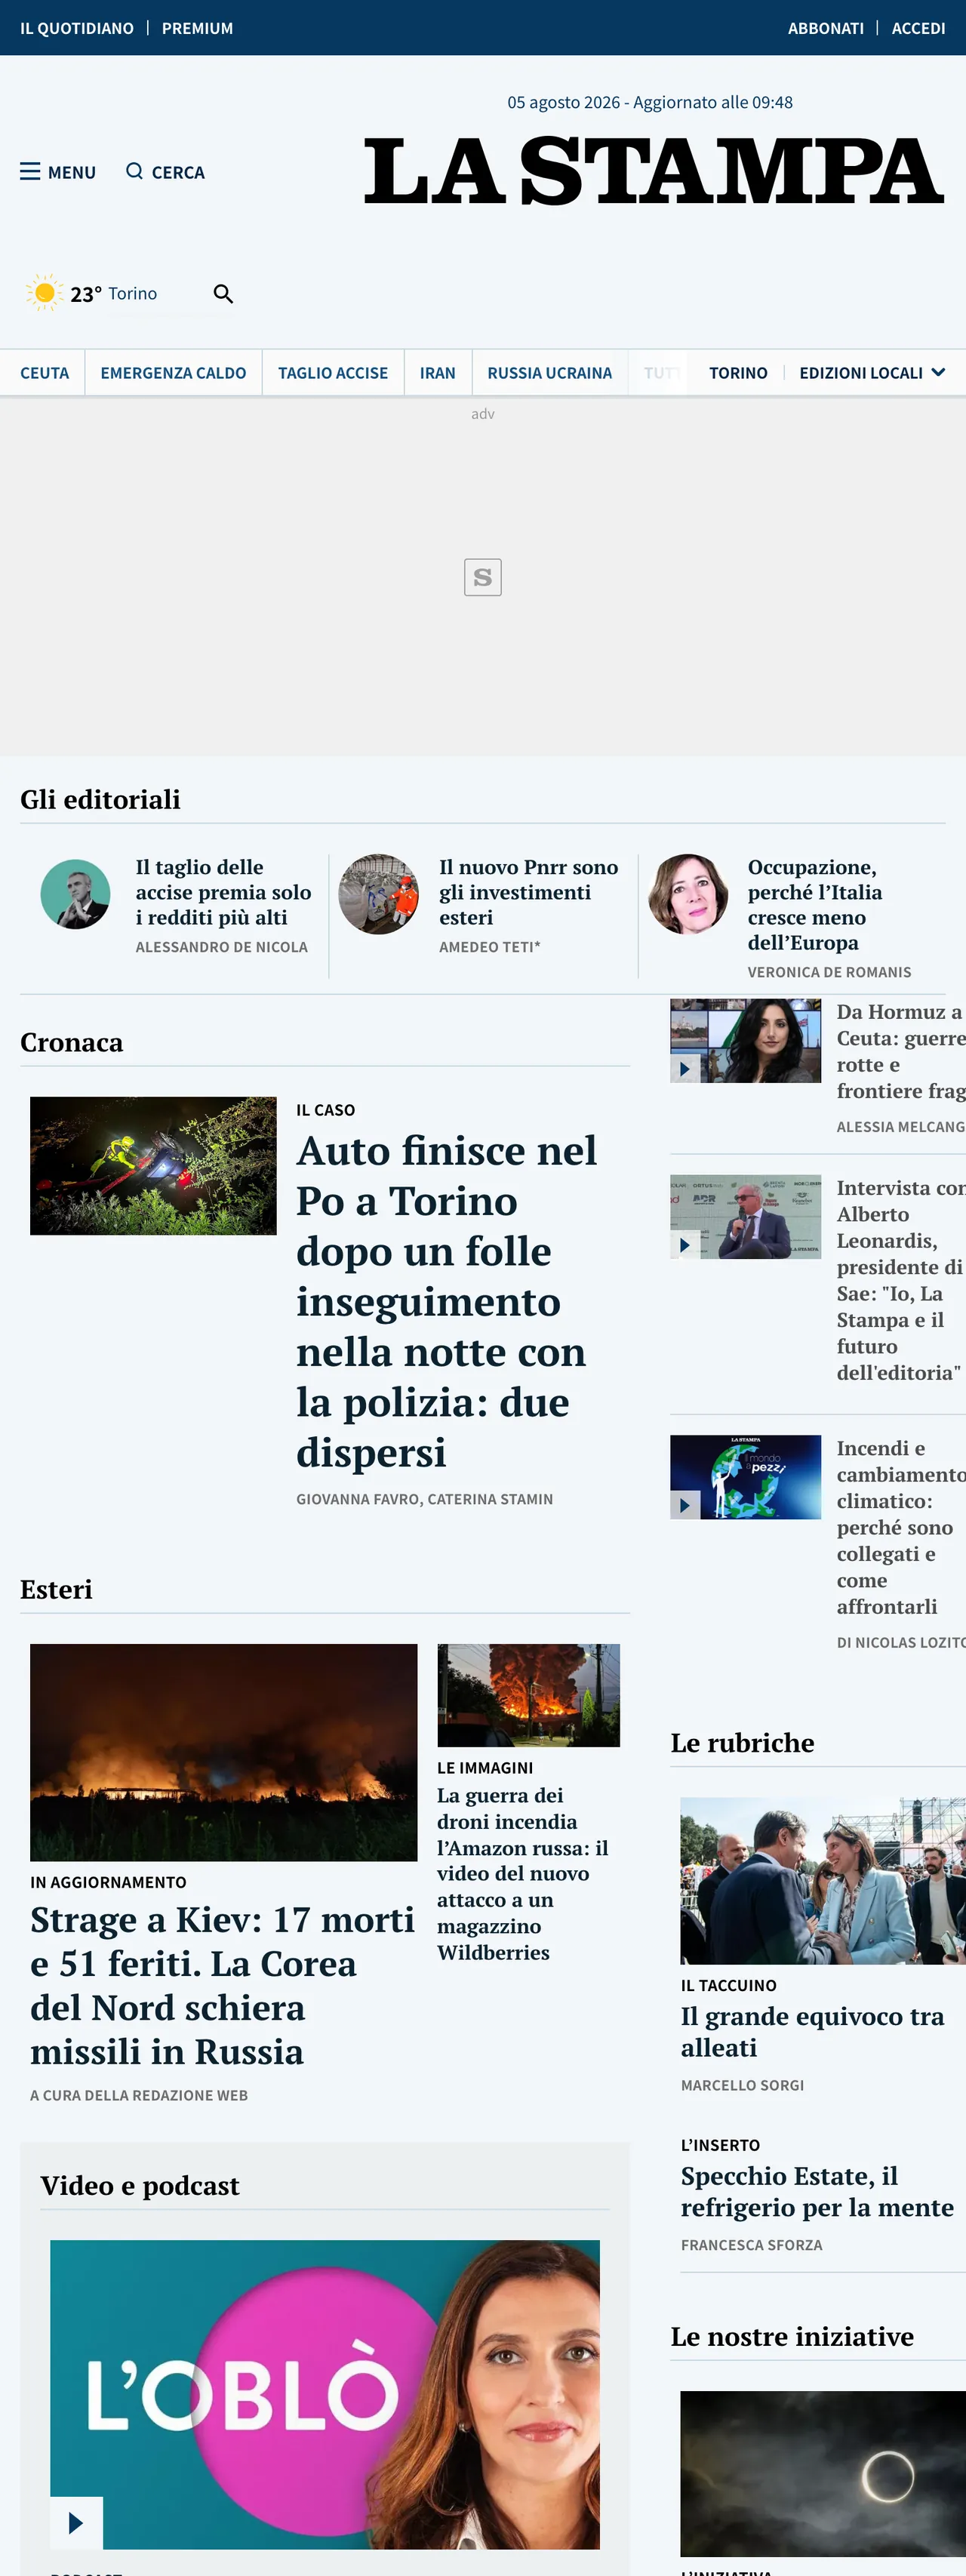Click the Le nostre iniziative heading
Image resolution: width=966 pixels, height=2576 pixels.
pyautogui.click(x=792, y=2336)
